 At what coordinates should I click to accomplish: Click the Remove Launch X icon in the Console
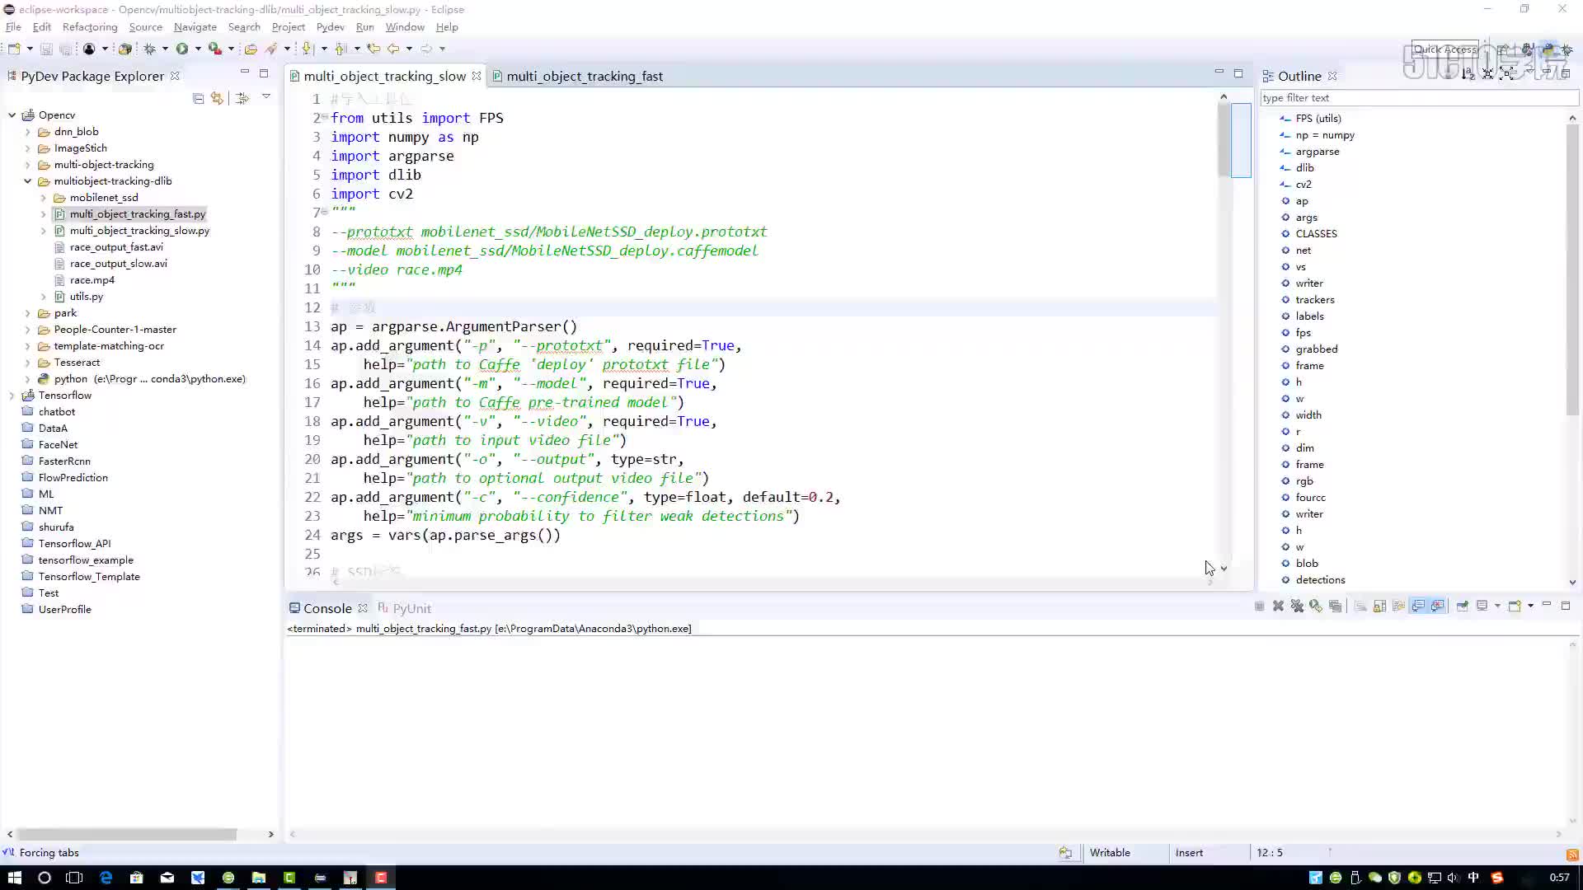click(x=1278, y=606)
